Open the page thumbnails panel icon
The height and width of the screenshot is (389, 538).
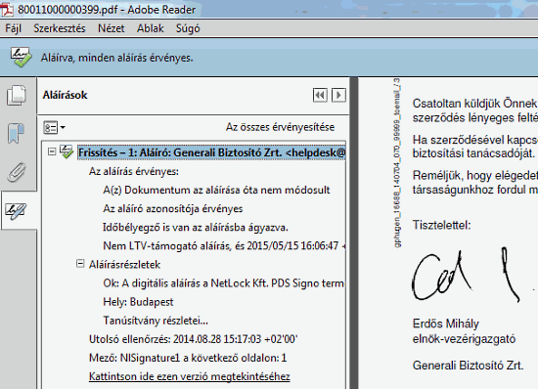(16, 95)
